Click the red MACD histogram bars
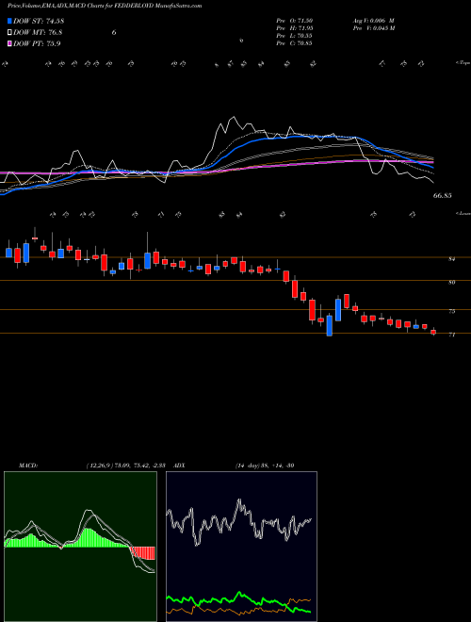 click(143, 553)
